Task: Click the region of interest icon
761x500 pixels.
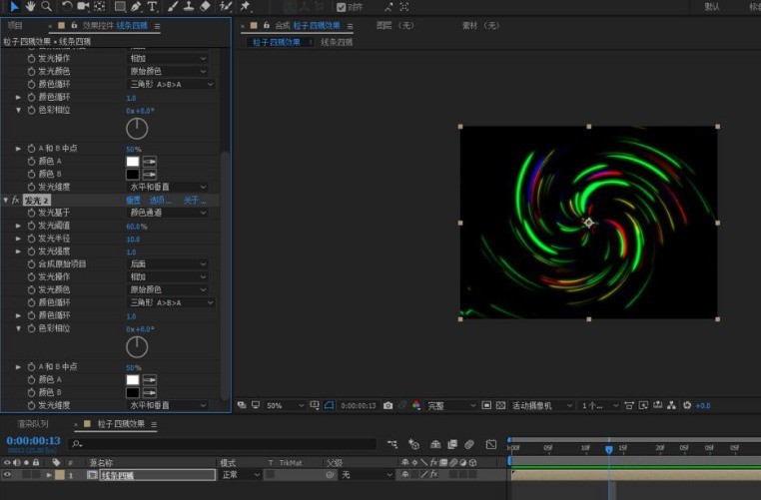Action: pos(486,405)
